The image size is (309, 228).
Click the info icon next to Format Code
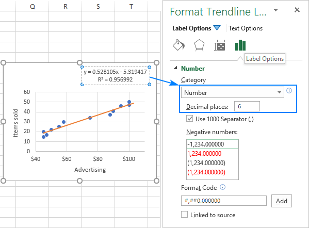point(222,187)
